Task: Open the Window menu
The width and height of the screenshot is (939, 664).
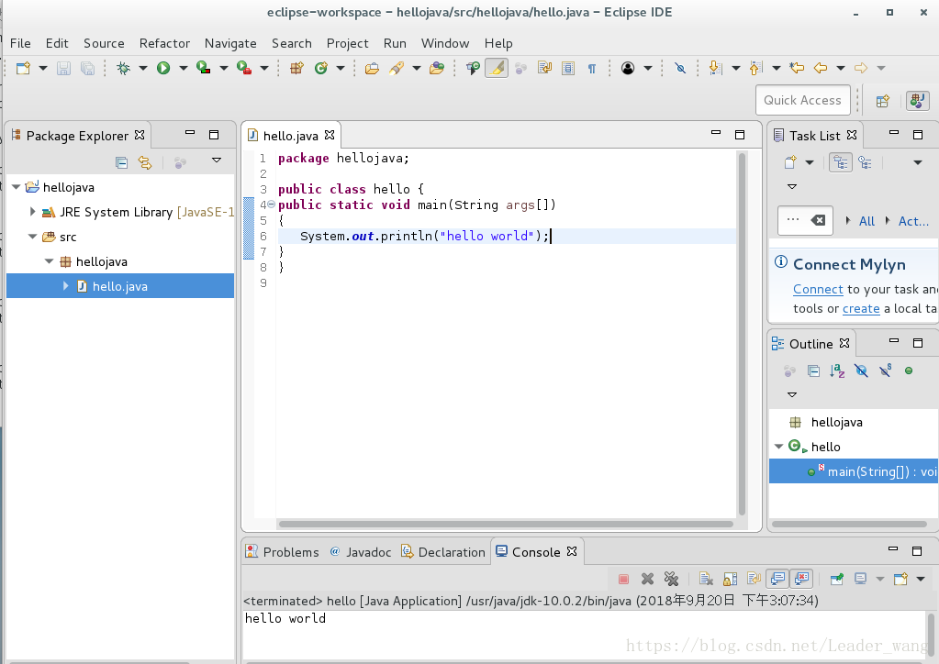Action: point(445,43)
